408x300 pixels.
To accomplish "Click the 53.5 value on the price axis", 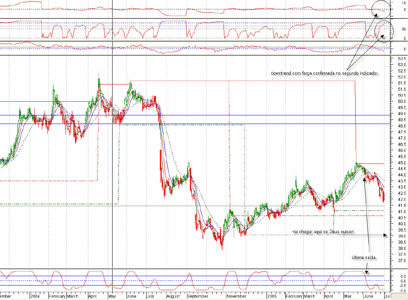I will [399, 58].
